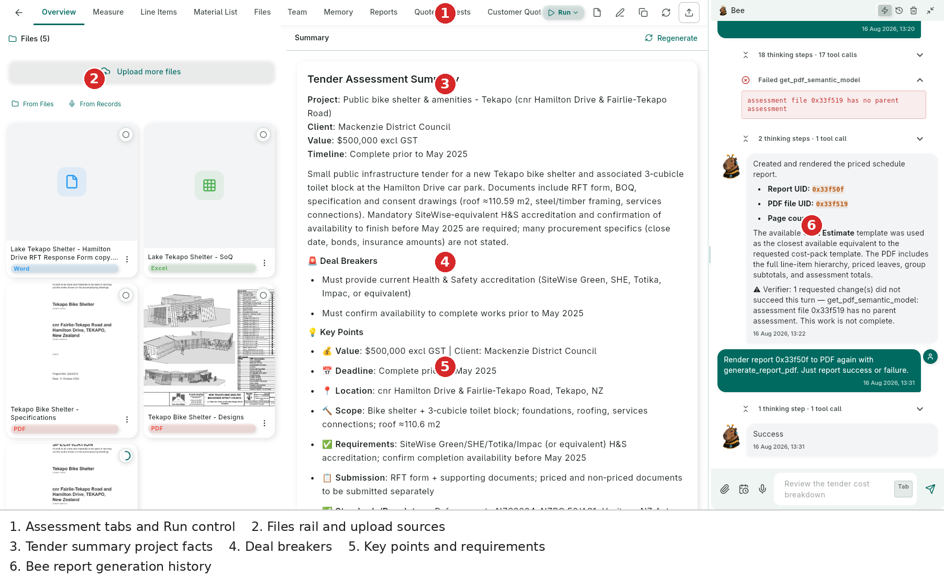Expand the 18 thinking steps chevron
The height and width of the screenshot is (588, 944).
pyautogui.click(x=920, y=55)
